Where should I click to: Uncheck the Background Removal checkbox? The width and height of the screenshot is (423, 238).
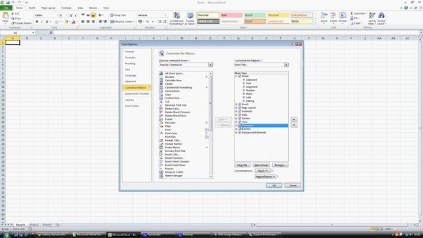240,132
